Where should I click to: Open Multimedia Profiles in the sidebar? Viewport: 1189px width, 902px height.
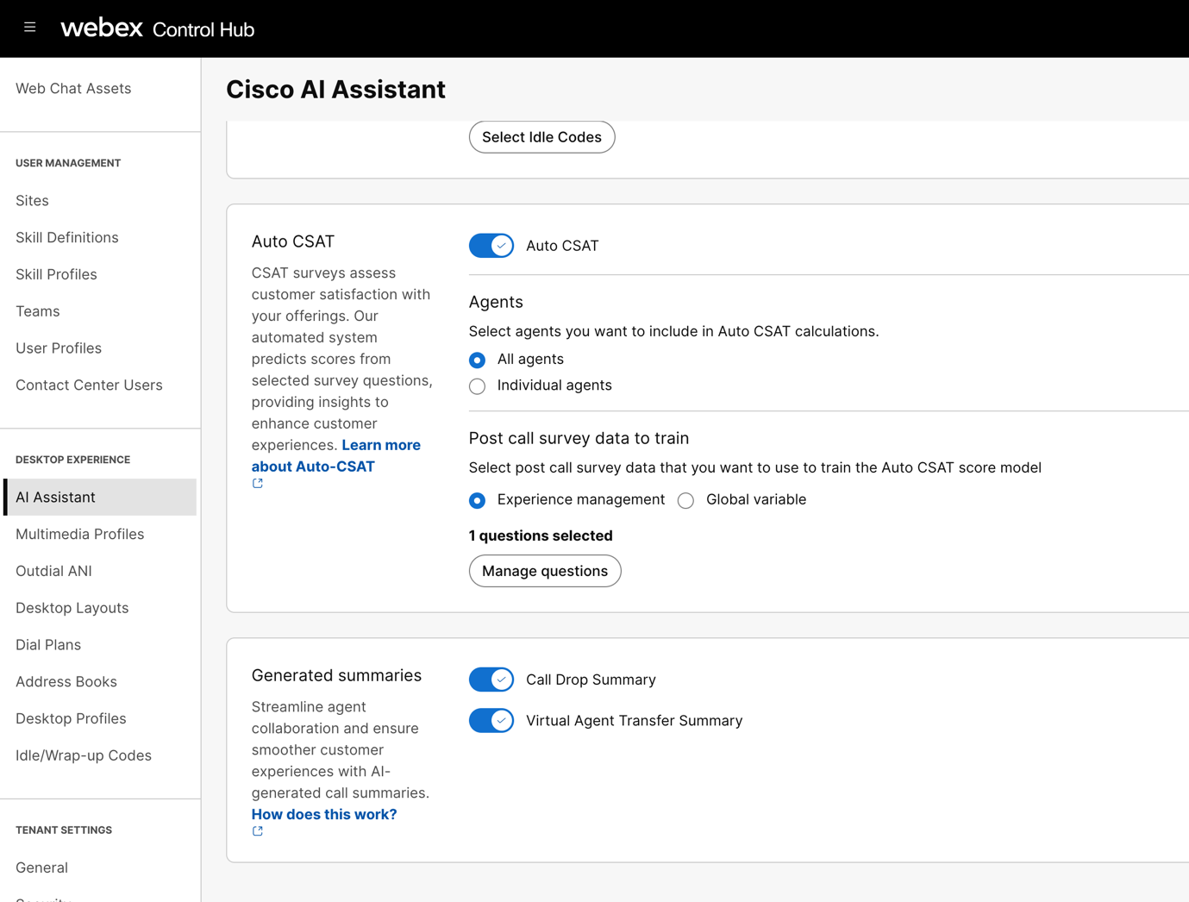click(80, 534)
